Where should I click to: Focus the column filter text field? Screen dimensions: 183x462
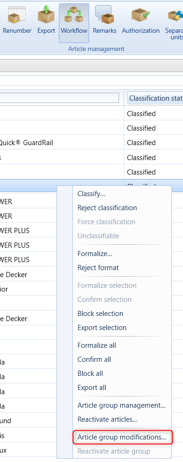[x=59, y=98]
